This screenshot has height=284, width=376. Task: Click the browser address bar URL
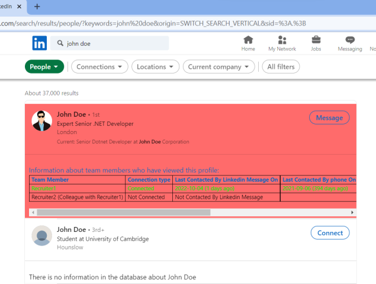(153, 23)
